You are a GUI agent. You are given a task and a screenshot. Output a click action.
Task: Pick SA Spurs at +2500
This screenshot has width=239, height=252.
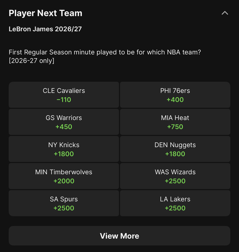pos(64,203)
